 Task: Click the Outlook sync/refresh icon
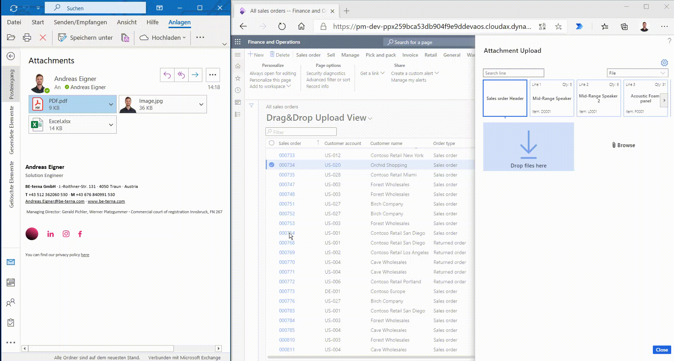point(13,8)
